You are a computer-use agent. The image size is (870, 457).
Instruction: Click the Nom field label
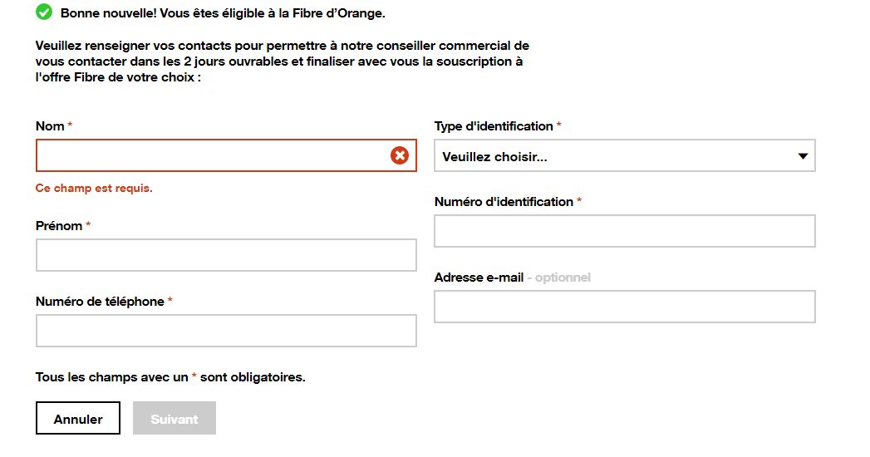click(x=50, y=126)
